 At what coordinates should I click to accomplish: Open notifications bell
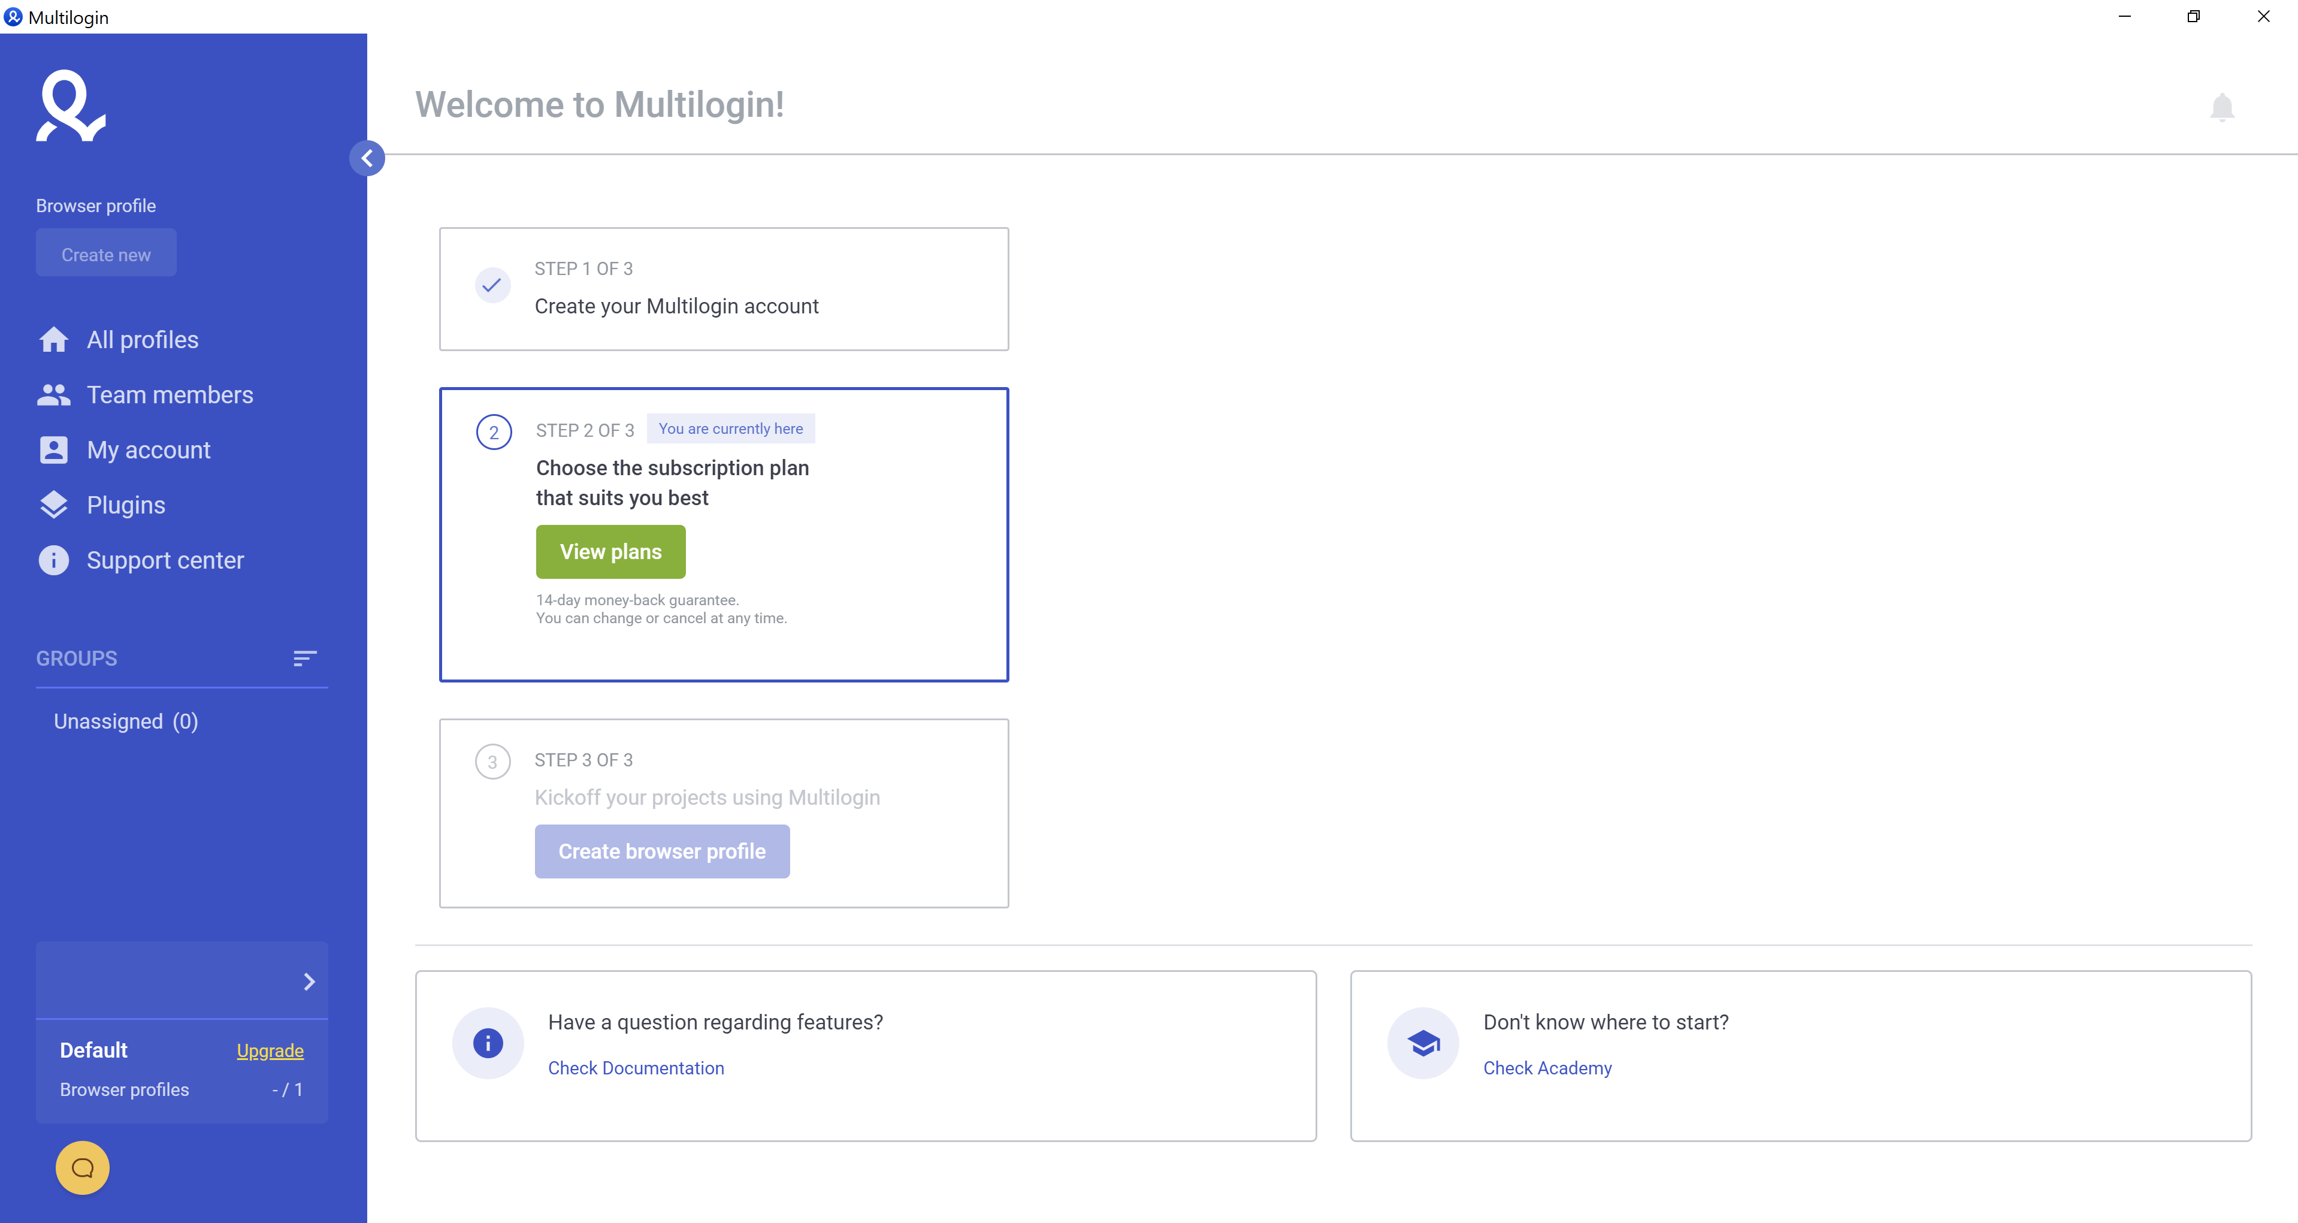click(x=2222, y=107)
